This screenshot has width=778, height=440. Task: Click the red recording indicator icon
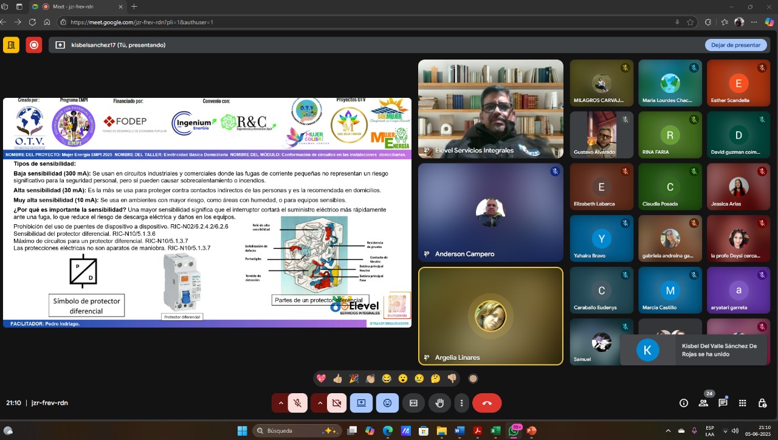[34, 45]
